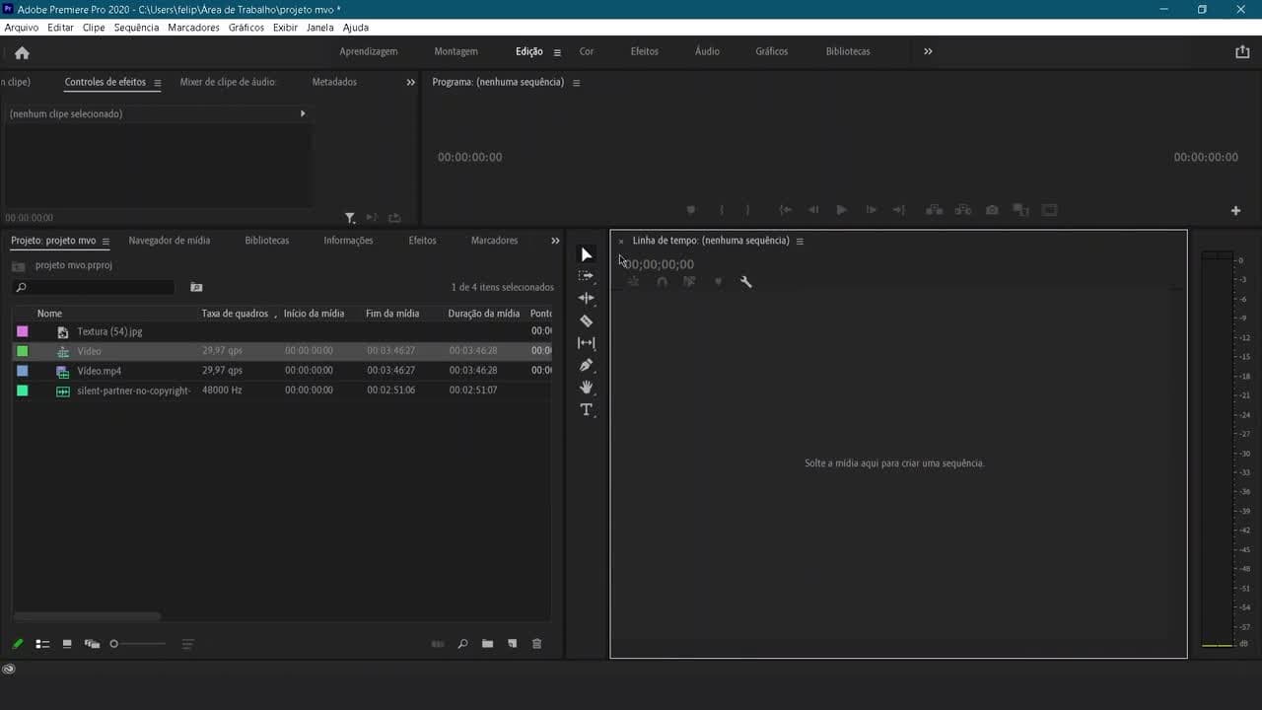Select the Ripple Edit tool
Screen dimensions: 1262x710
587,298
